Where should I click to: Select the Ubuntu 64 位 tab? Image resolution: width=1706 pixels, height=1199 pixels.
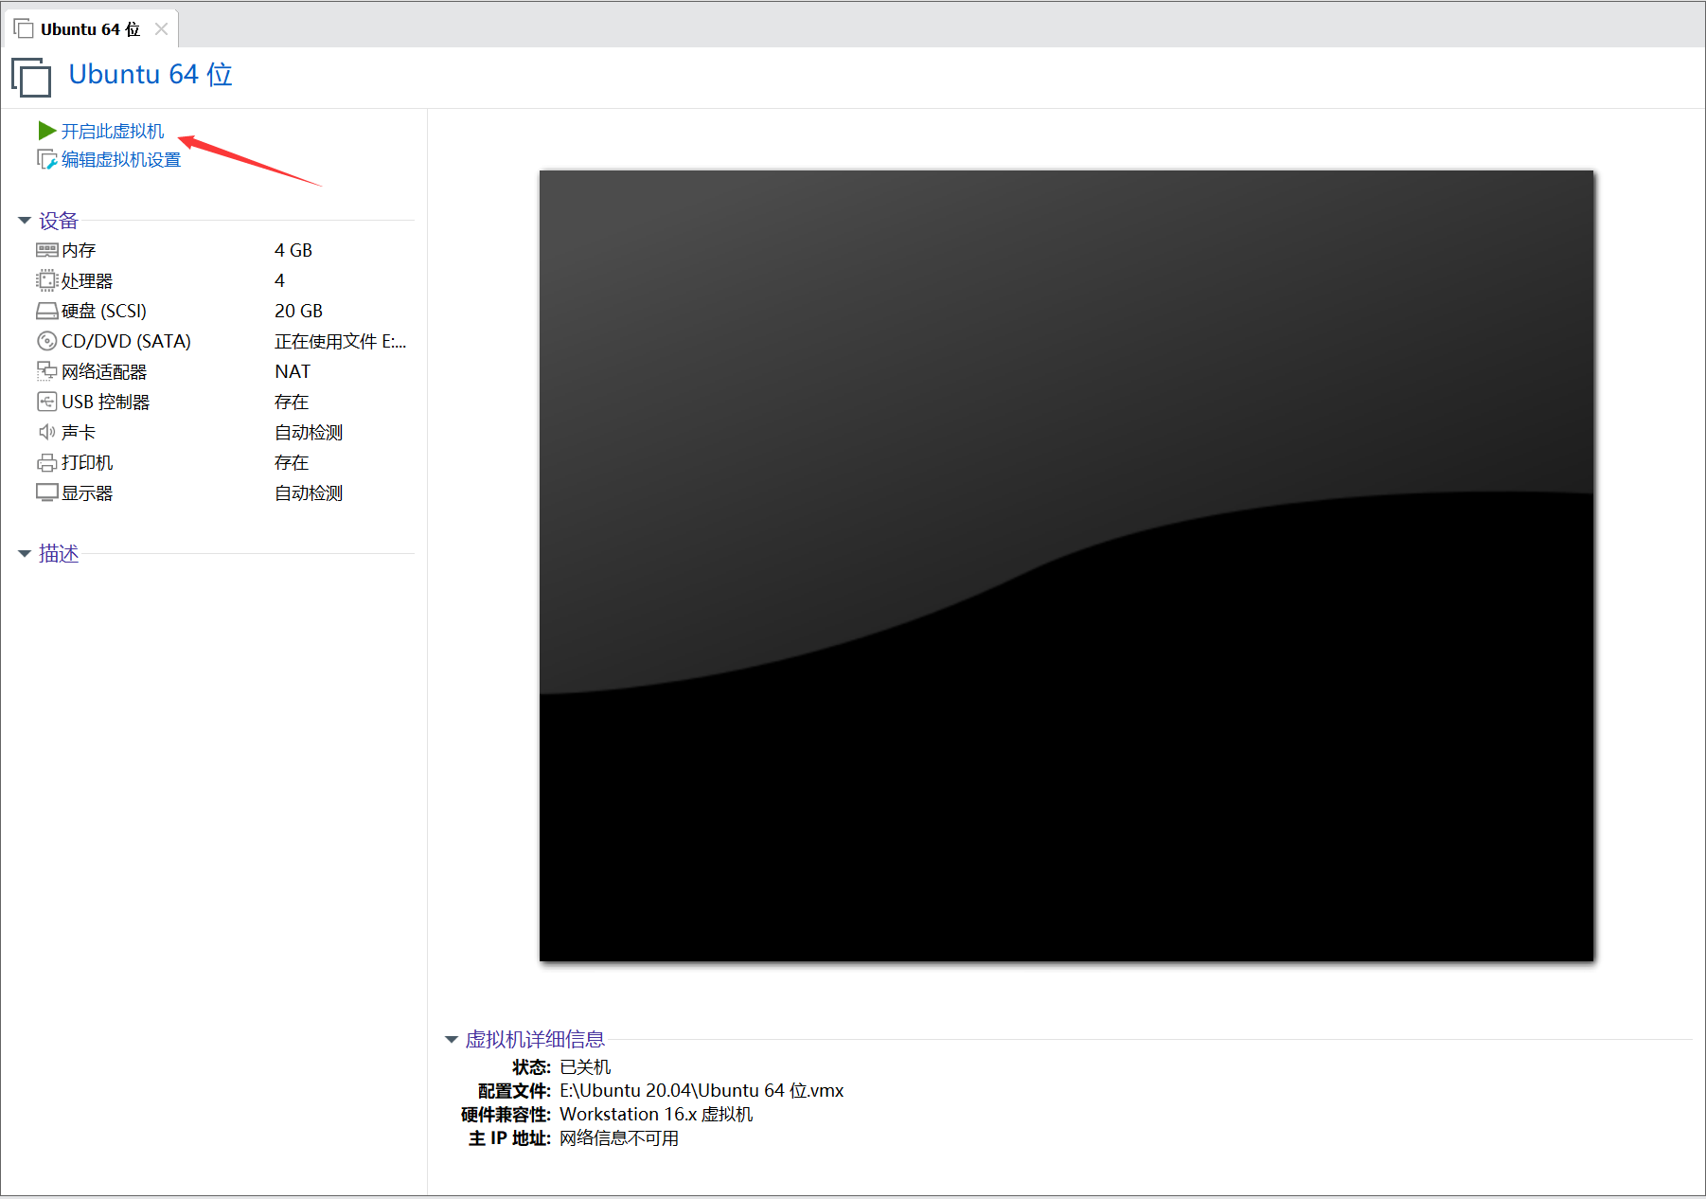coord(90,29)
